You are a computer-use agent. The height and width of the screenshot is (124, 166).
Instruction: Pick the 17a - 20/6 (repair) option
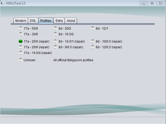pos(21,47)
